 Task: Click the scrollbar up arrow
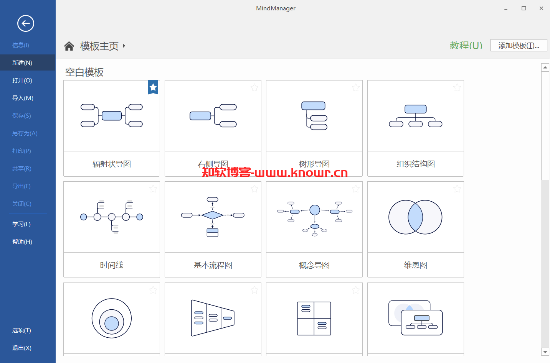click(x=545, y=67)
